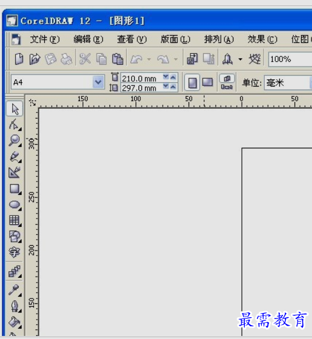312x339 pixels.
Task: Click the Import icon
Action: 192,59
